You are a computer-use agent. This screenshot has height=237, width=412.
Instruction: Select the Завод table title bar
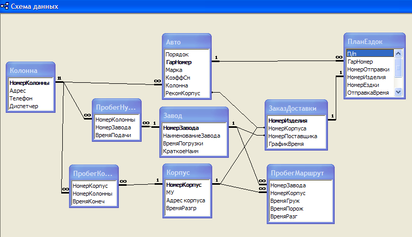click(x=194, y=115)
